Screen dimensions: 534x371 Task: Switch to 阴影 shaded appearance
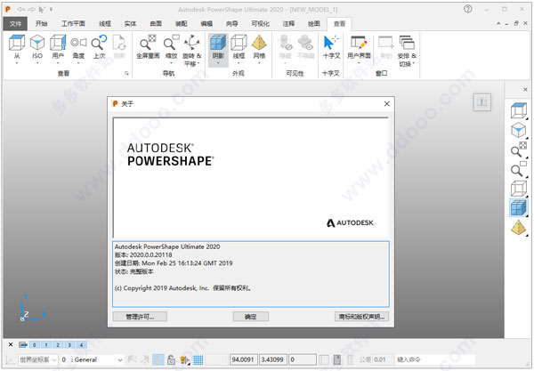point(218,43)
